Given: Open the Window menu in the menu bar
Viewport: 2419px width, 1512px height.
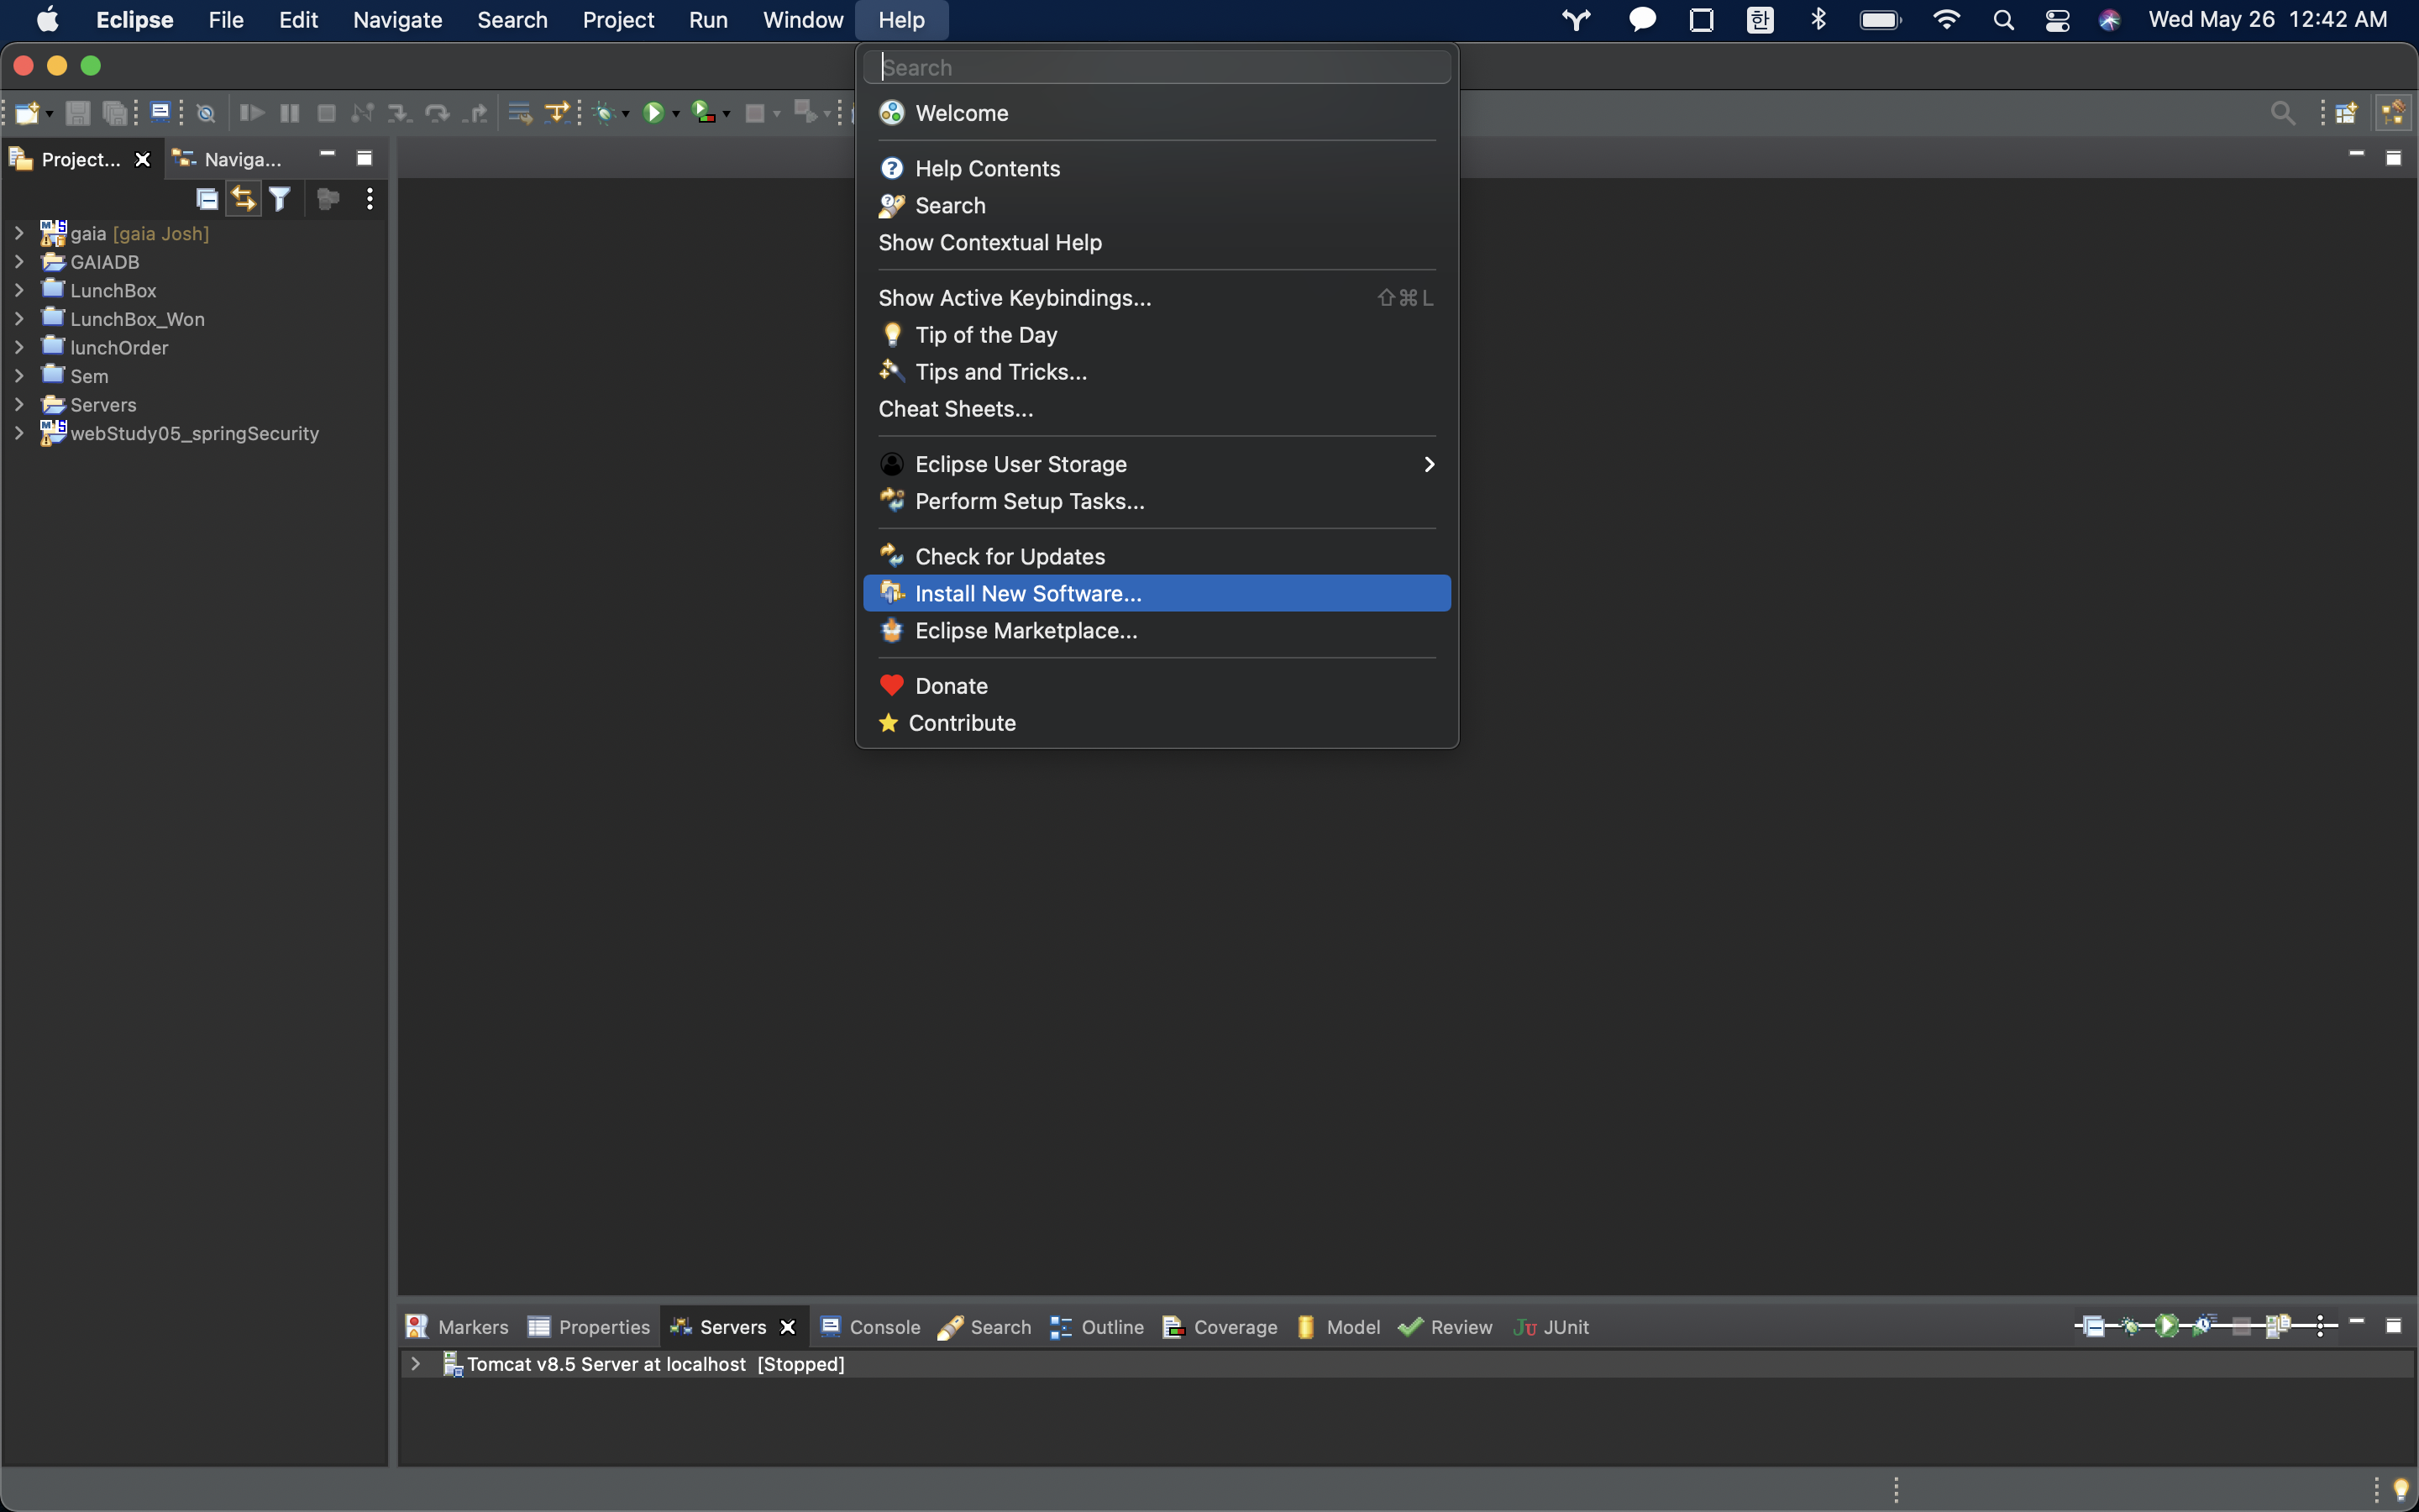Looking at the screenshot, I should (x=803, y=20).
